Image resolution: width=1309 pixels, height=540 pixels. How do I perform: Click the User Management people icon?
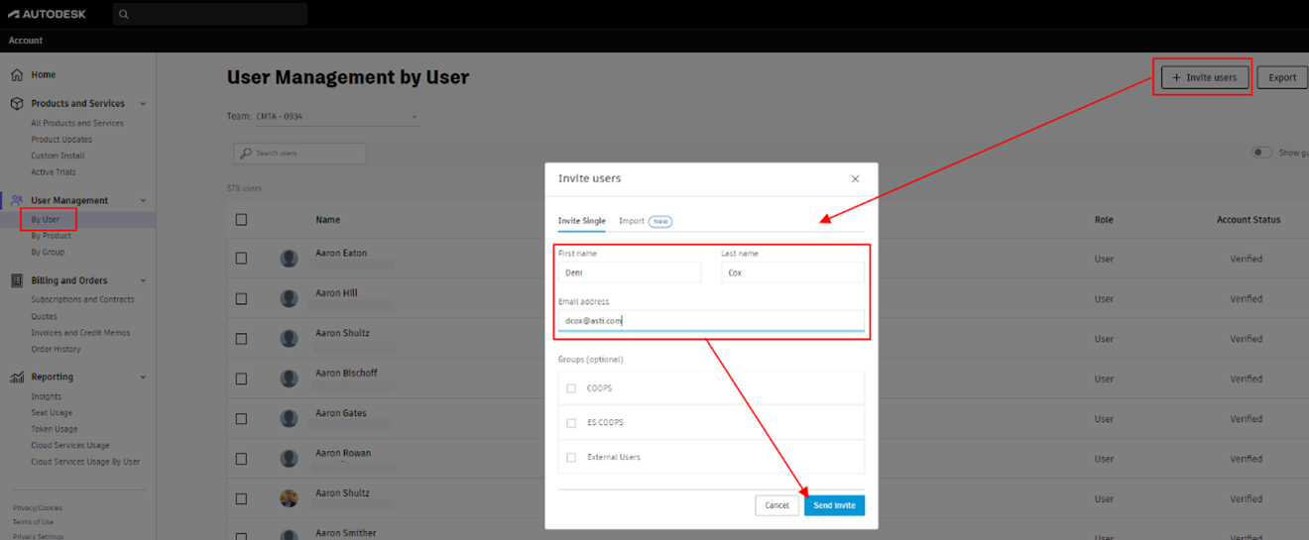point(17,200)
